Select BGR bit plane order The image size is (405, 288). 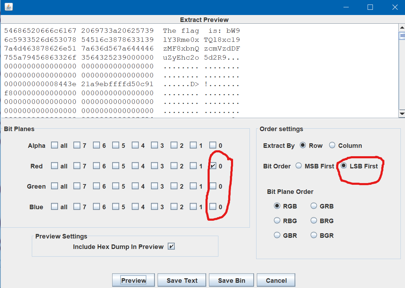coord(314,235)
